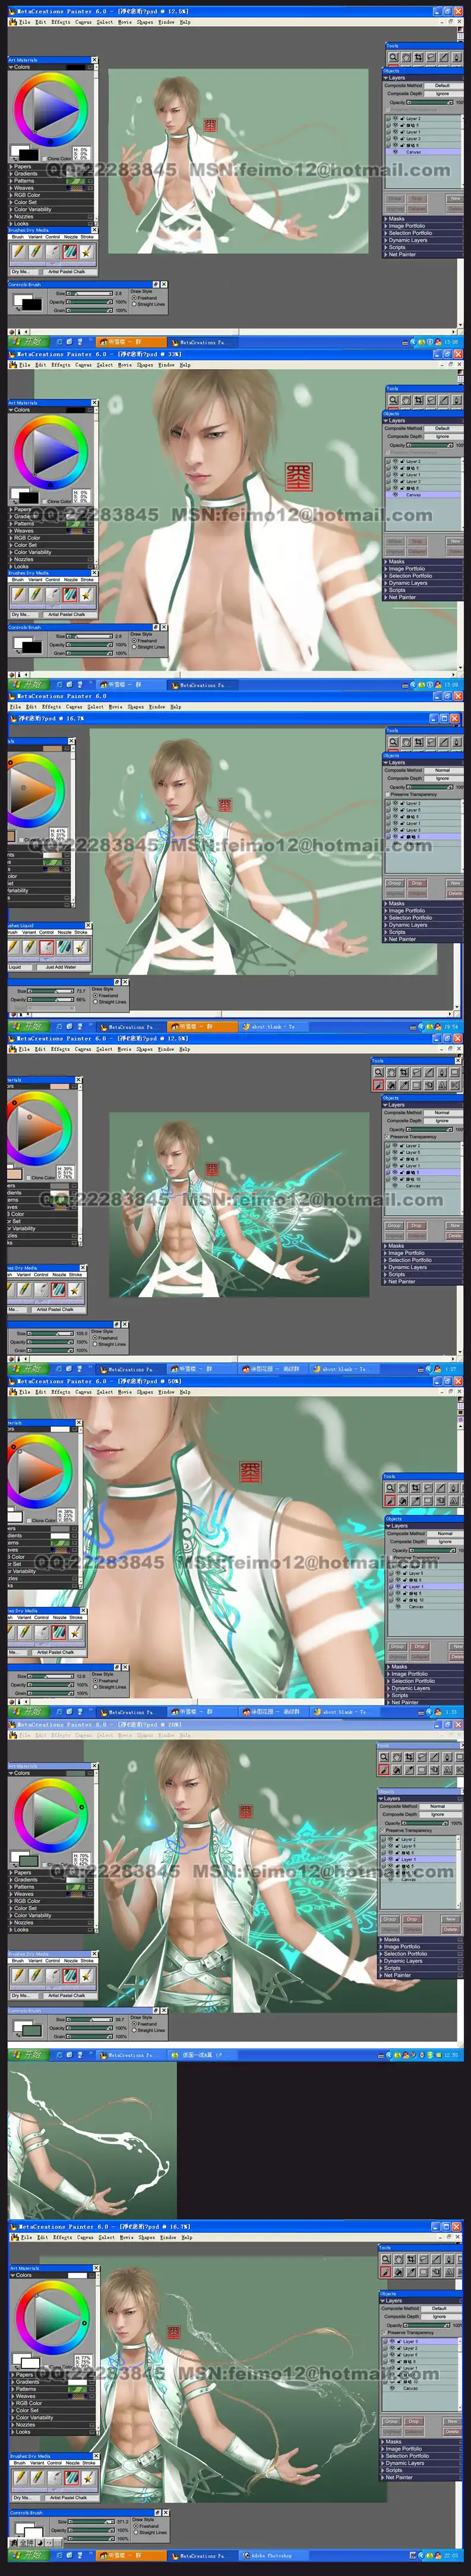Expand Papers section in the 33% window
471x2576 pixels.
click(22, 509)
